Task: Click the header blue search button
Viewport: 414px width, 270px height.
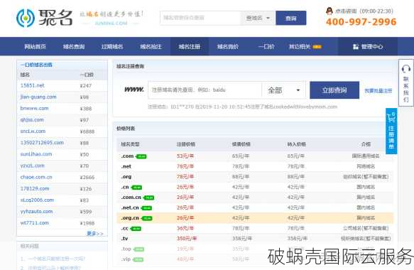Action: pyautogui.click(x=291, y=18)
